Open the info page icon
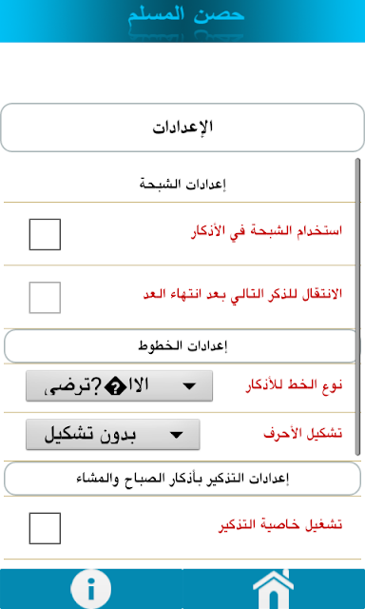The image size is (365, 609). [90, 589]
